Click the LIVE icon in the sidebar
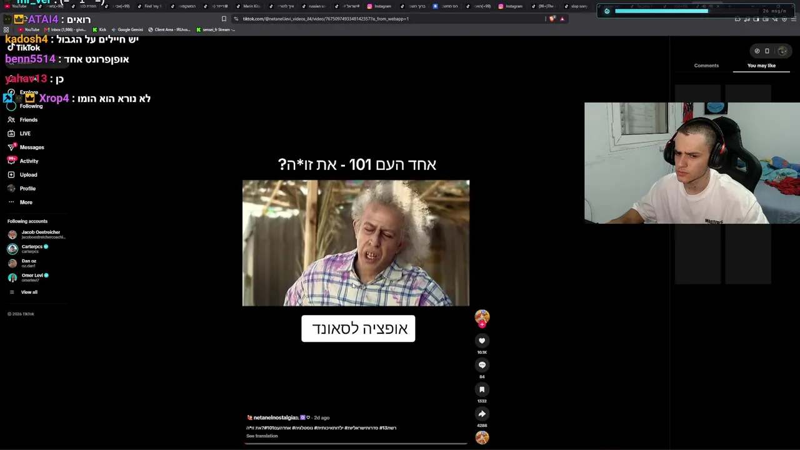The image size is (800, 450). click(11, 133)
